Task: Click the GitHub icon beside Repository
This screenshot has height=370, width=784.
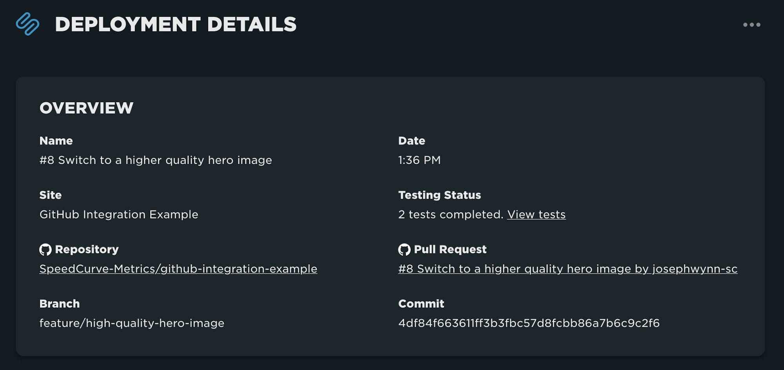Action: [45, 249]
